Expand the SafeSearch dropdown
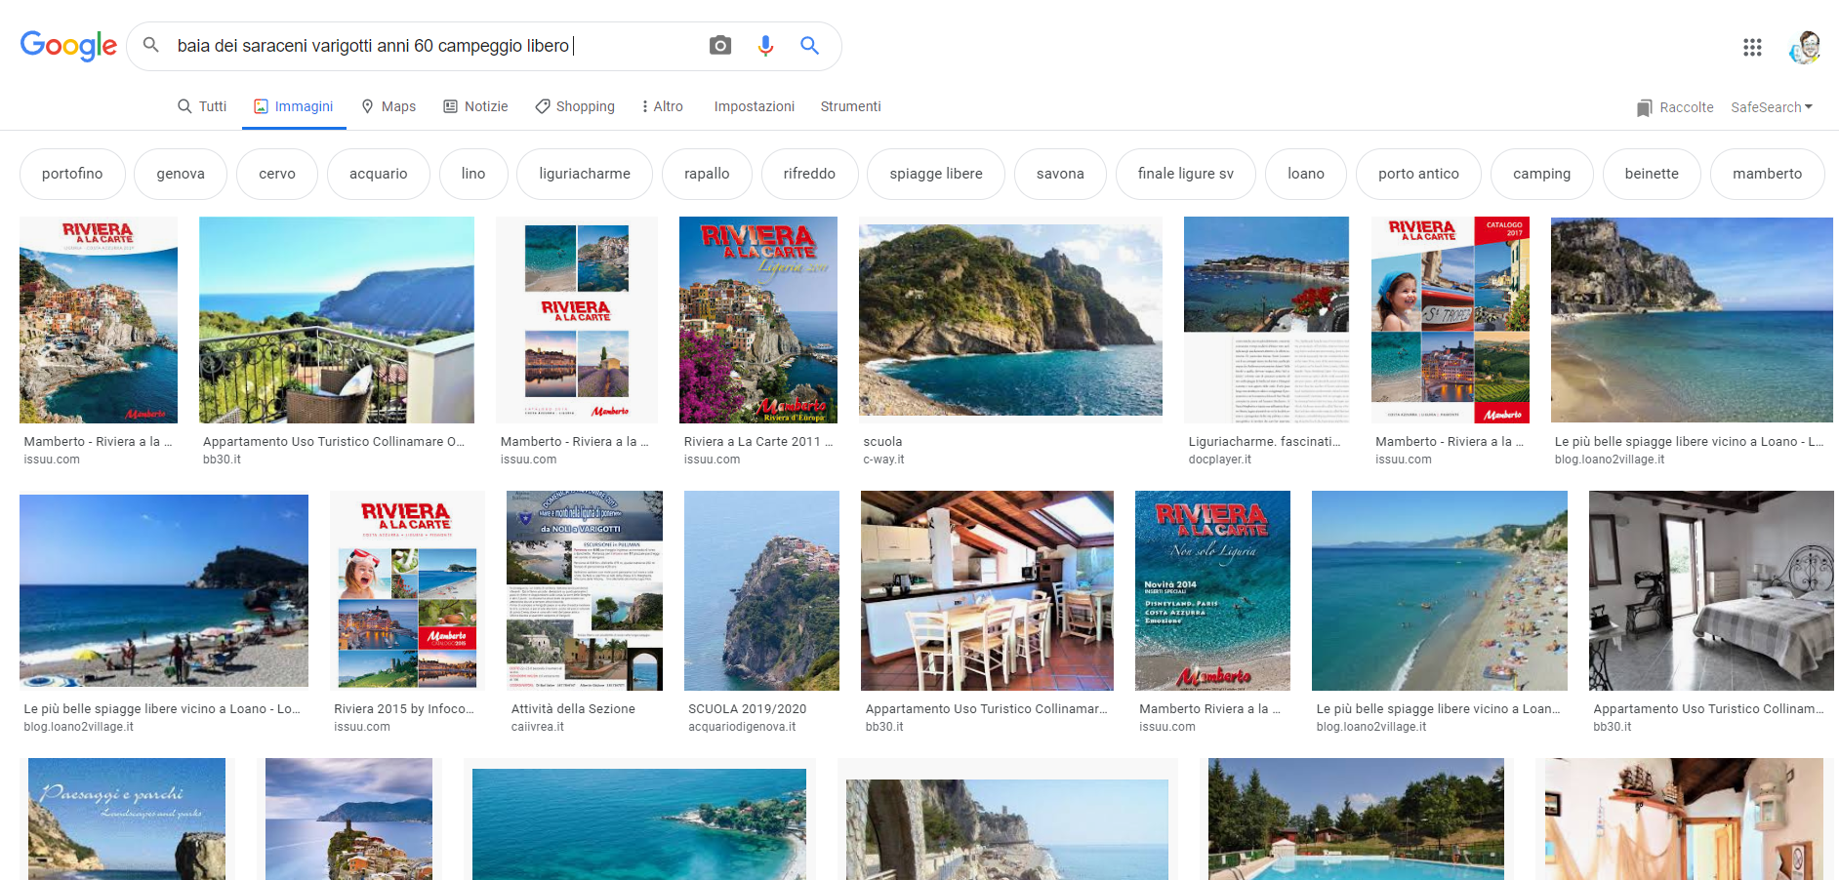The height and width of the screenshot is (880, 1839). click(1771, 107)
